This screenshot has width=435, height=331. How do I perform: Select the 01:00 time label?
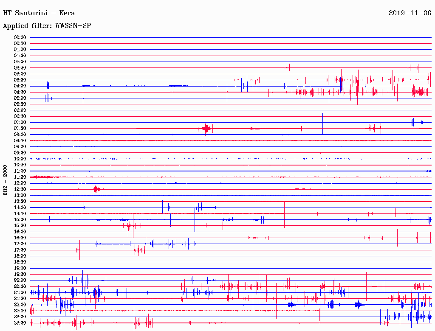tap(20, 50)
